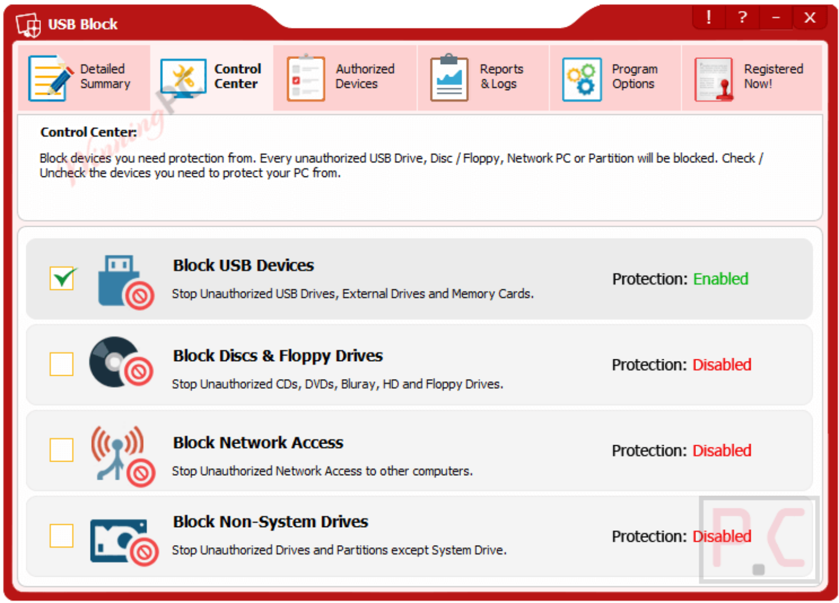
Task: Switch to the Control Center tab
Action: (x=237, y=76)
